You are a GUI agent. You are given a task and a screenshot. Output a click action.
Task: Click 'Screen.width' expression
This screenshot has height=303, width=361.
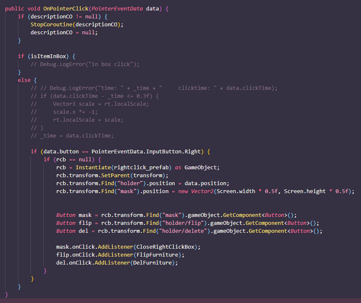point(236,191)
